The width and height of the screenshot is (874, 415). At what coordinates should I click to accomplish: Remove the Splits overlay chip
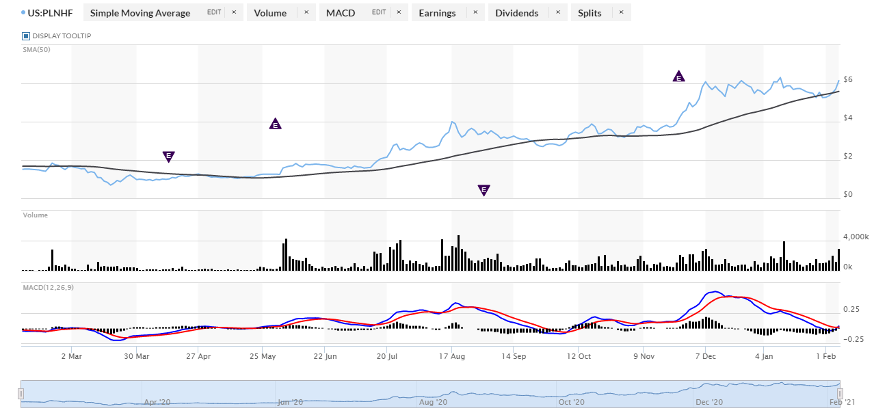point(621,12)
